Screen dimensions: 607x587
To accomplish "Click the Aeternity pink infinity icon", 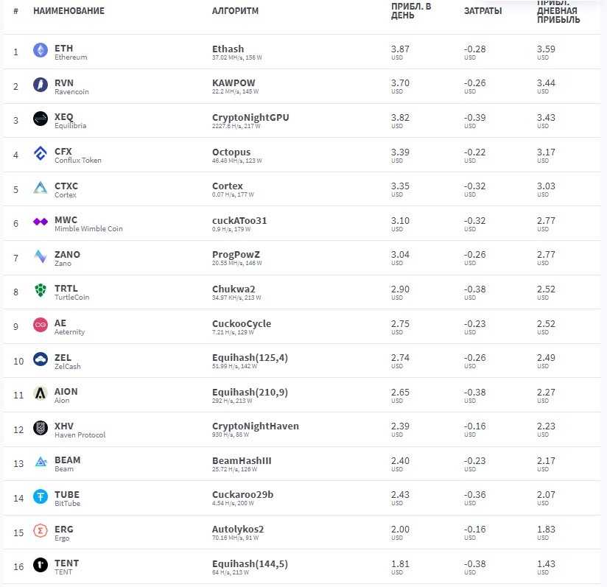I will pyautogui.click(x=41, y=325).
